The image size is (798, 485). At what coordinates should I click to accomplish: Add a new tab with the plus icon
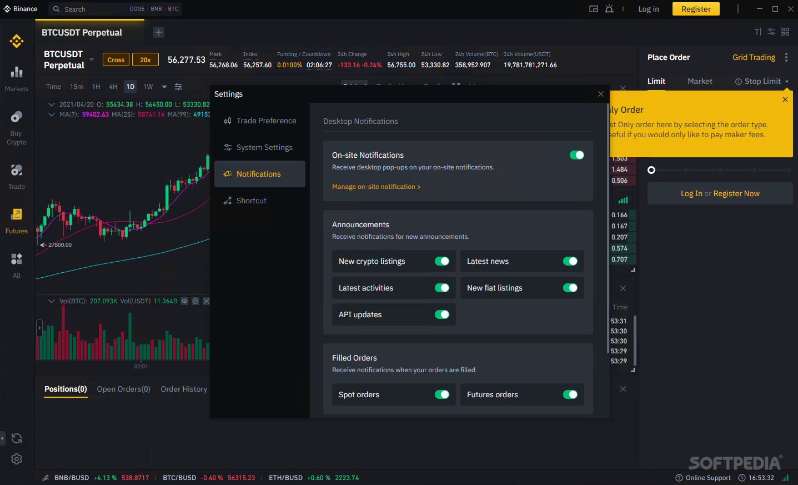[159, 32]
